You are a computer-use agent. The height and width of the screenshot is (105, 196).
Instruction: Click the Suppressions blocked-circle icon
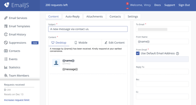[x=6, y=43]
